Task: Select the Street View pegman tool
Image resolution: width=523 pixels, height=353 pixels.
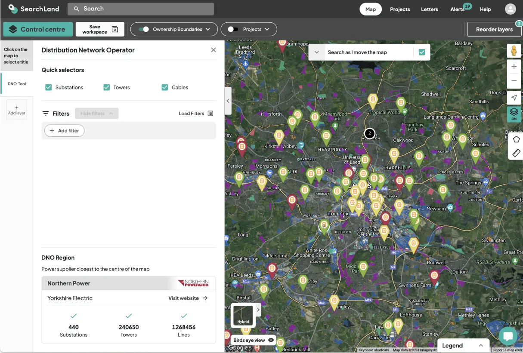Action: click(514, 50)
